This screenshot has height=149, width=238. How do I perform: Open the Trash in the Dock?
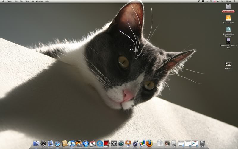(x=202, y=143)
